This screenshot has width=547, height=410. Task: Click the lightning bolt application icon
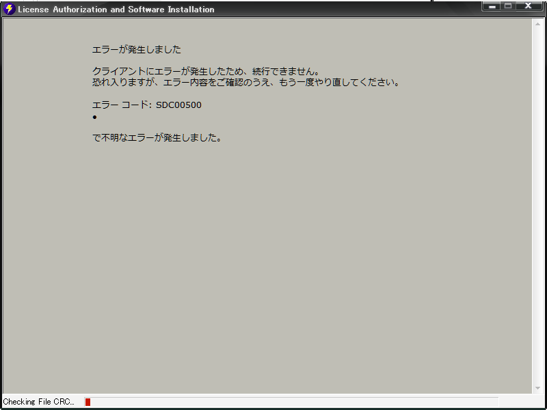[x=9, y=10]
